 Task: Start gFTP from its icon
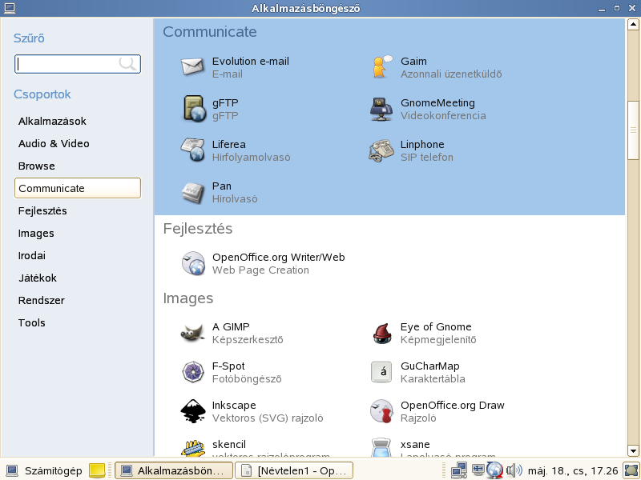tap(193, 109)
